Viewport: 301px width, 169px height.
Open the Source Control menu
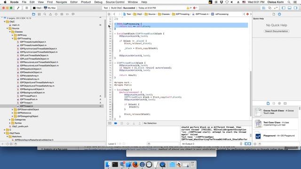click(115, 2)
